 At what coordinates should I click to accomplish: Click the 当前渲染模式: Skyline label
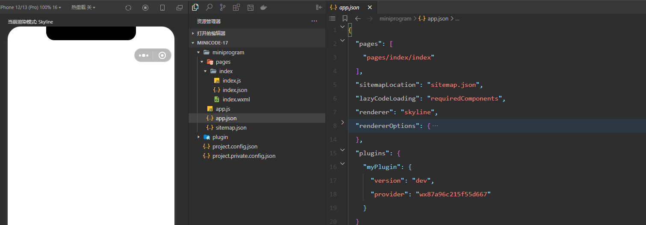[x=30, y=21]
